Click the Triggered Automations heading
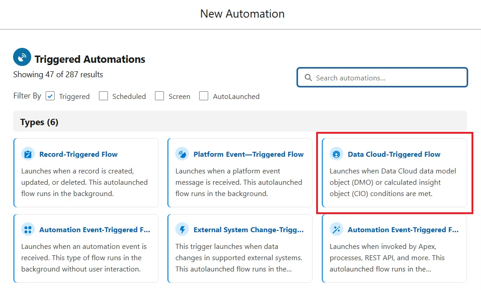 click(x=90, y=59)
